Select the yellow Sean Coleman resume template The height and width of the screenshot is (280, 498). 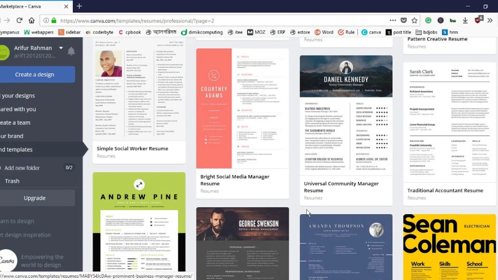tap(449, 247)
